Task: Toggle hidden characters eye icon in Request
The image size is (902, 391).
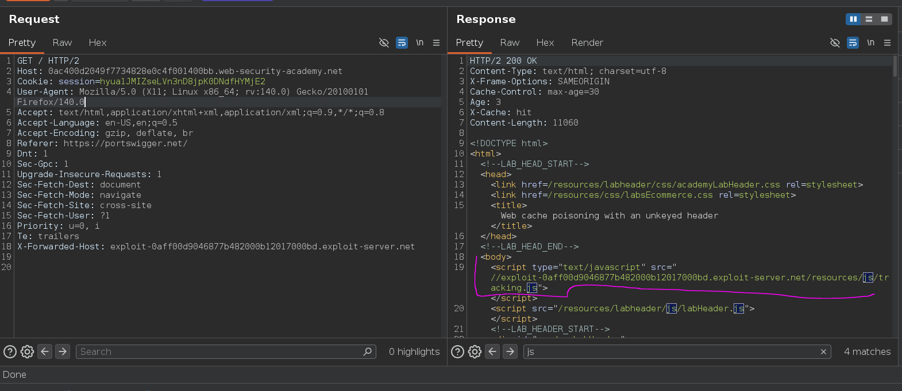Action: point(384,42)
